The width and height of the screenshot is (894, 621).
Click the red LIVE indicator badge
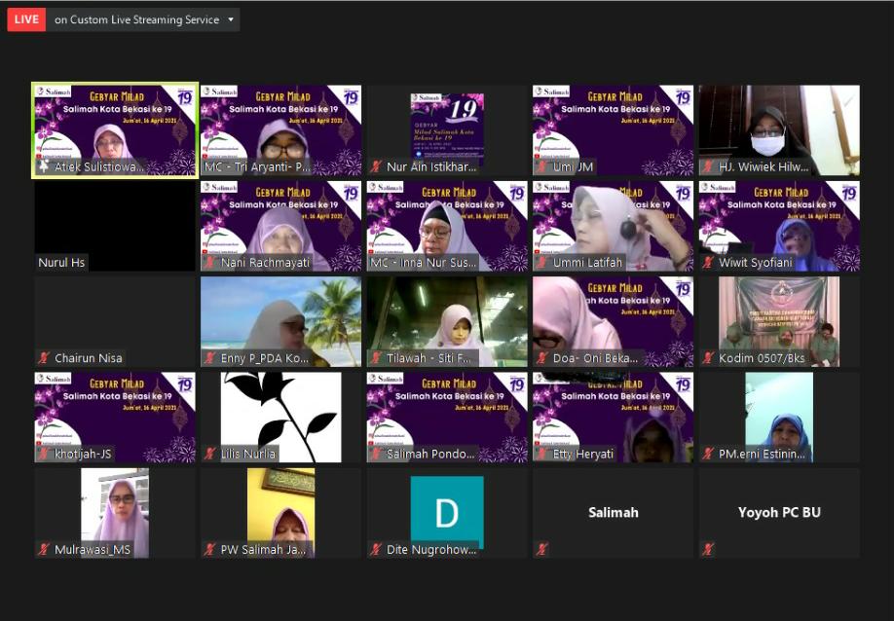[x=26, y=19]
